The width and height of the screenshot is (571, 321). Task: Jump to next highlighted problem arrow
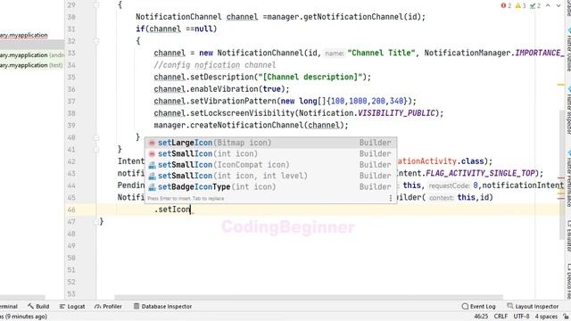point(559,5)
